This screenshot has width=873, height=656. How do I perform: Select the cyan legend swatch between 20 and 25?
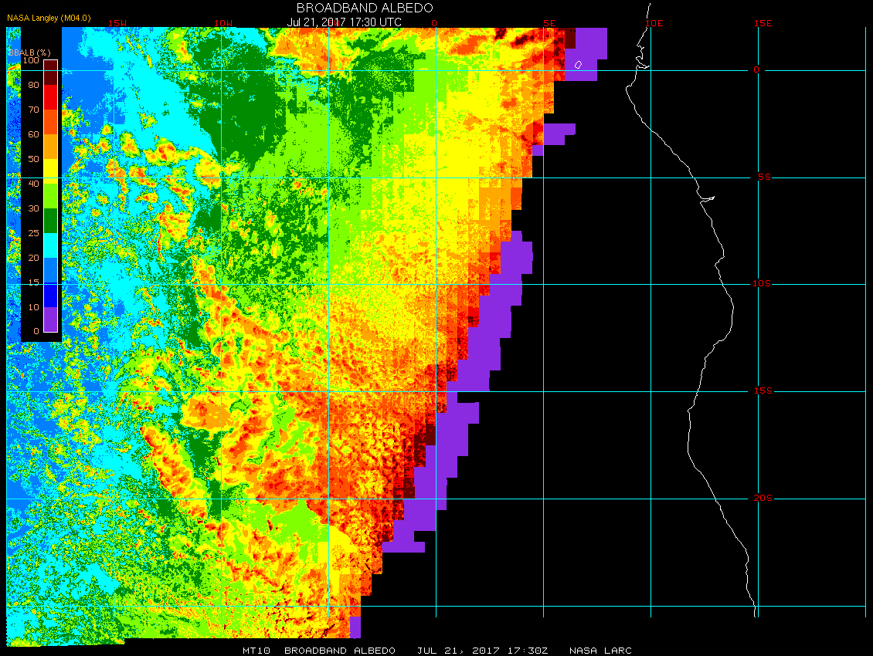tap(51, 245)
